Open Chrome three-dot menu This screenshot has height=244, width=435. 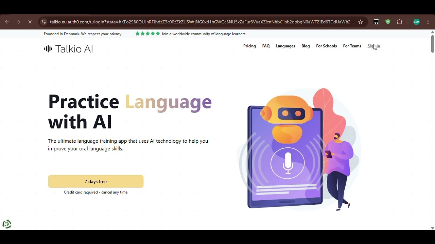click(428, 22)
